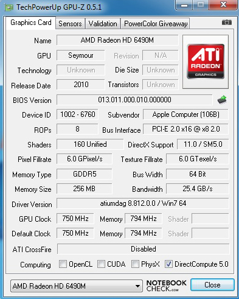Select the Graphics Card tab

click(31, 23)
